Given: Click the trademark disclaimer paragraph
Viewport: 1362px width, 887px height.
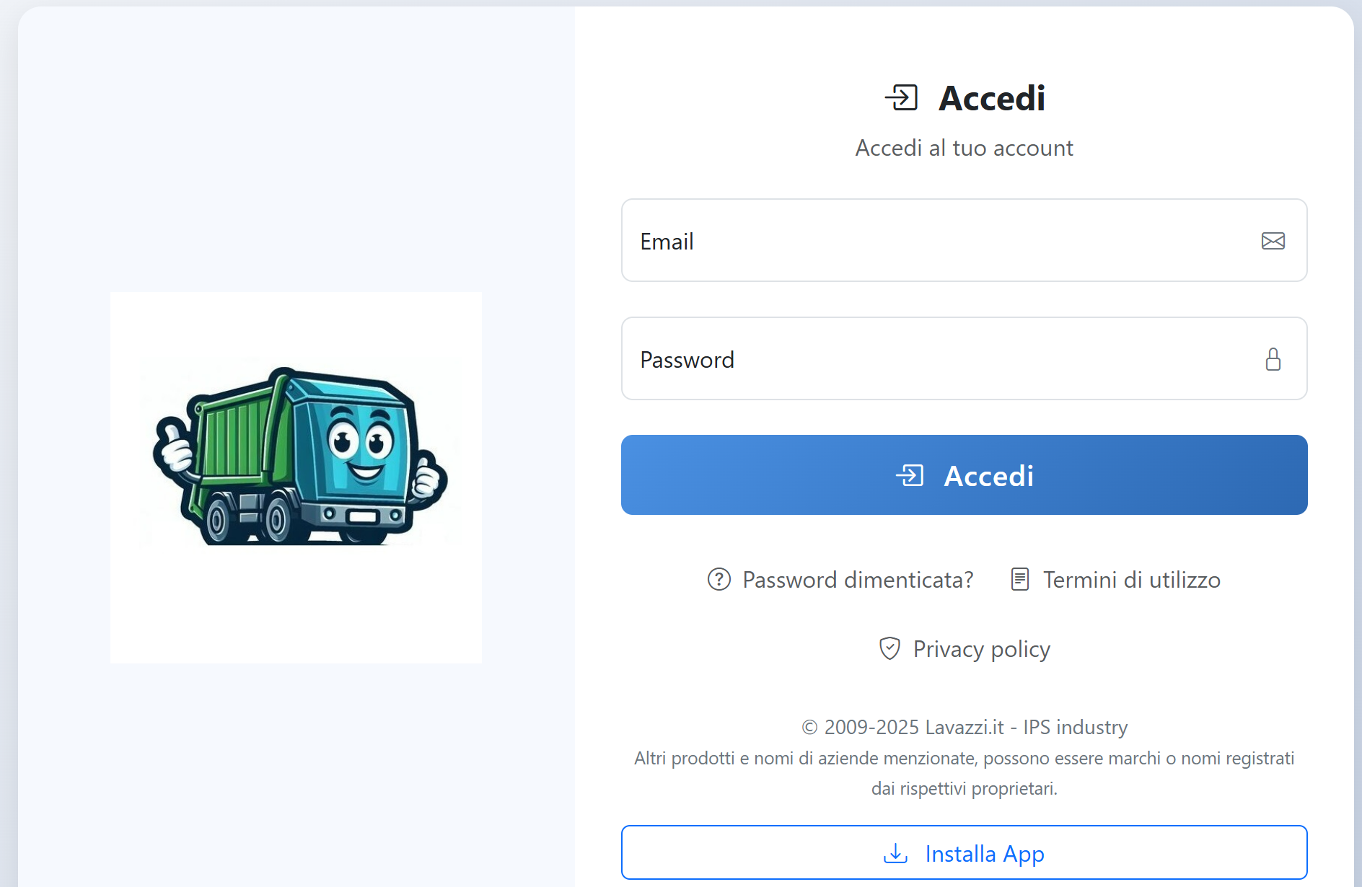Looking at the screenshot, I should [x=965, y=773].
